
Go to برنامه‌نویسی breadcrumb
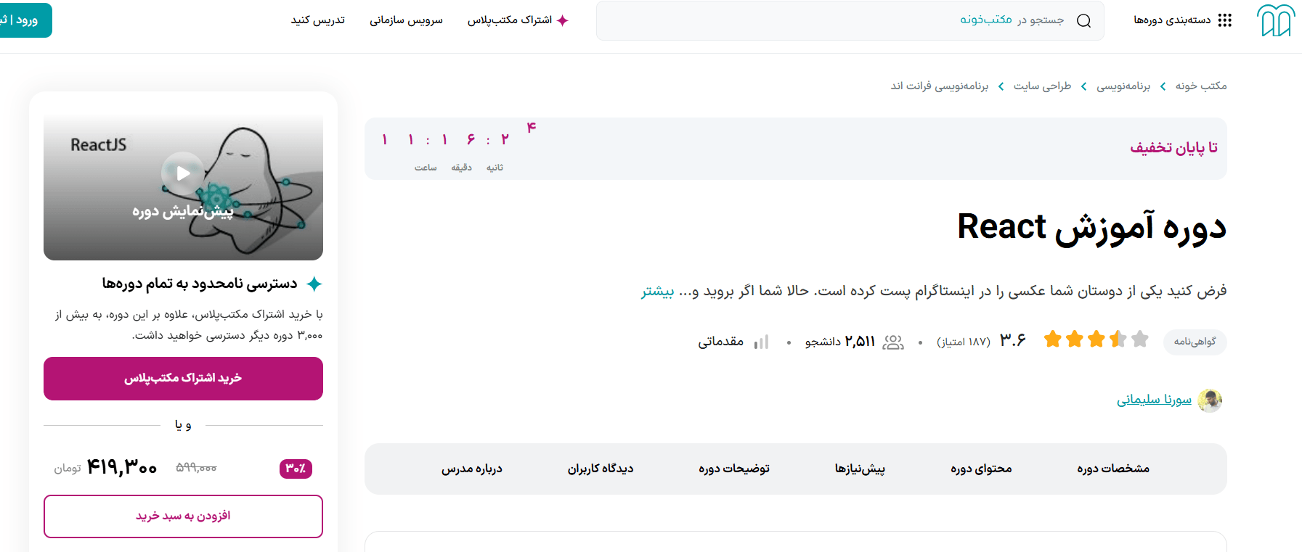[1123, 86]
